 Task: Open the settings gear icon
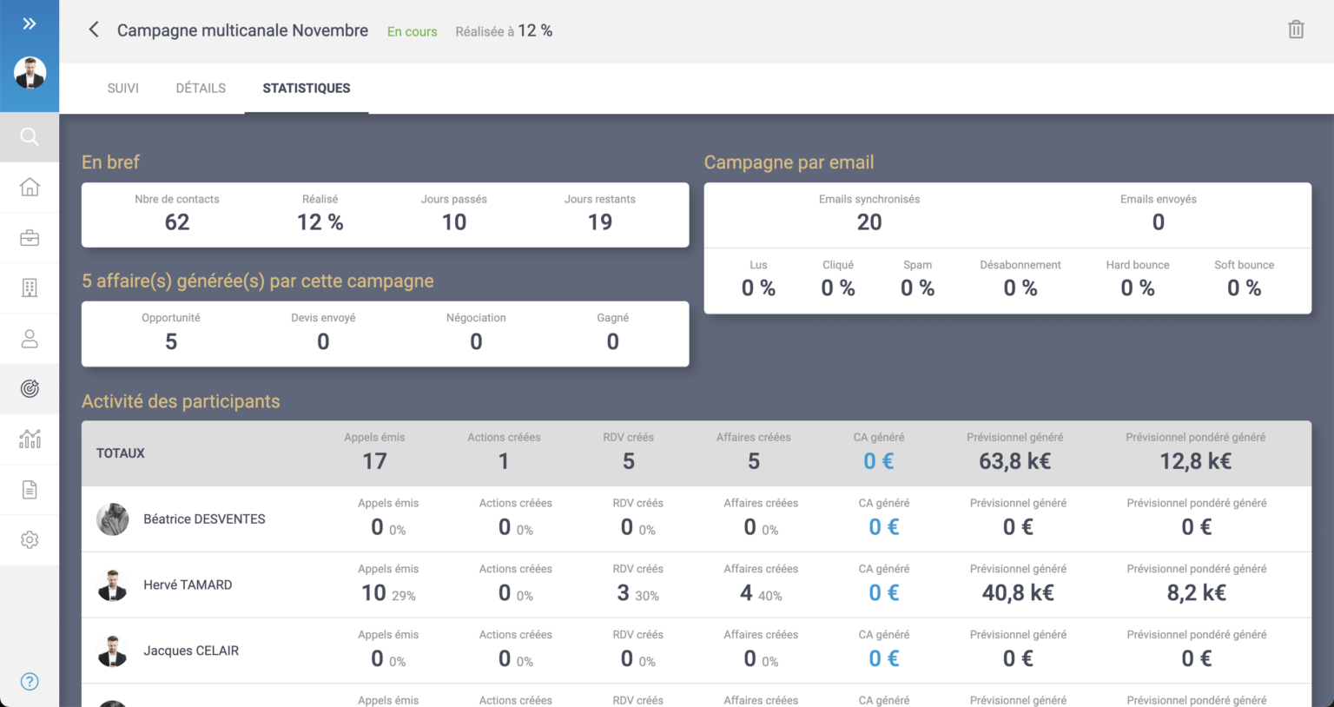[30, 539]
